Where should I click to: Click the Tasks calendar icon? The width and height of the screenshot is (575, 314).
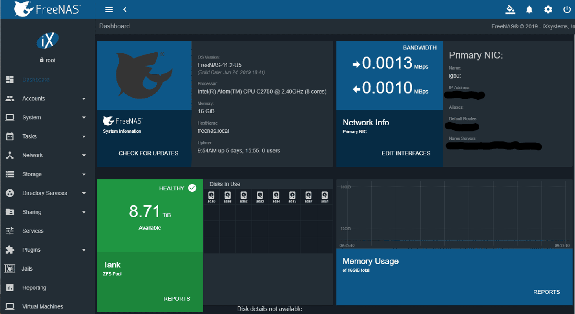click(11, 136)
